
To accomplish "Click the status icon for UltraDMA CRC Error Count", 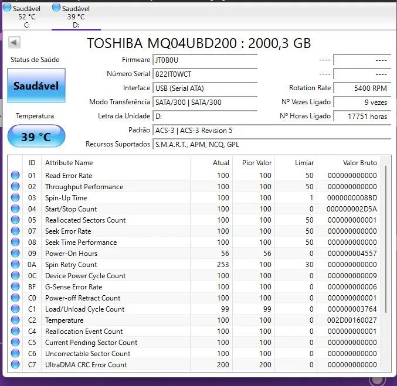I will click(x=15, y=364).
